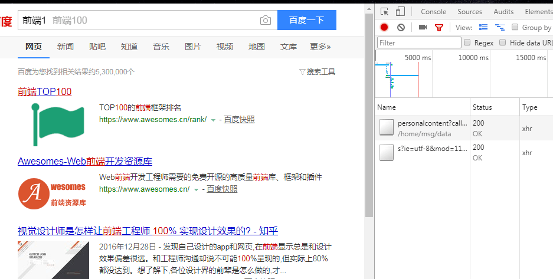
Task: Sort requests by the Type column header
Action: [x=536, y=107]
